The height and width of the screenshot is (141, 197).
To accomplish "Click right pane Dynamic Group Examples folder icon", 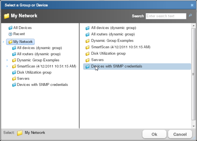I will pyautogui.click(x=87, y=41).
